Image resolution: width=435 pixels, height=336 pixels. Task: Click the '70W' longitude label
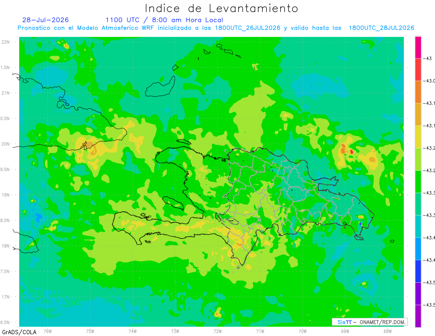pyautogui.click(x=303, y=331)
